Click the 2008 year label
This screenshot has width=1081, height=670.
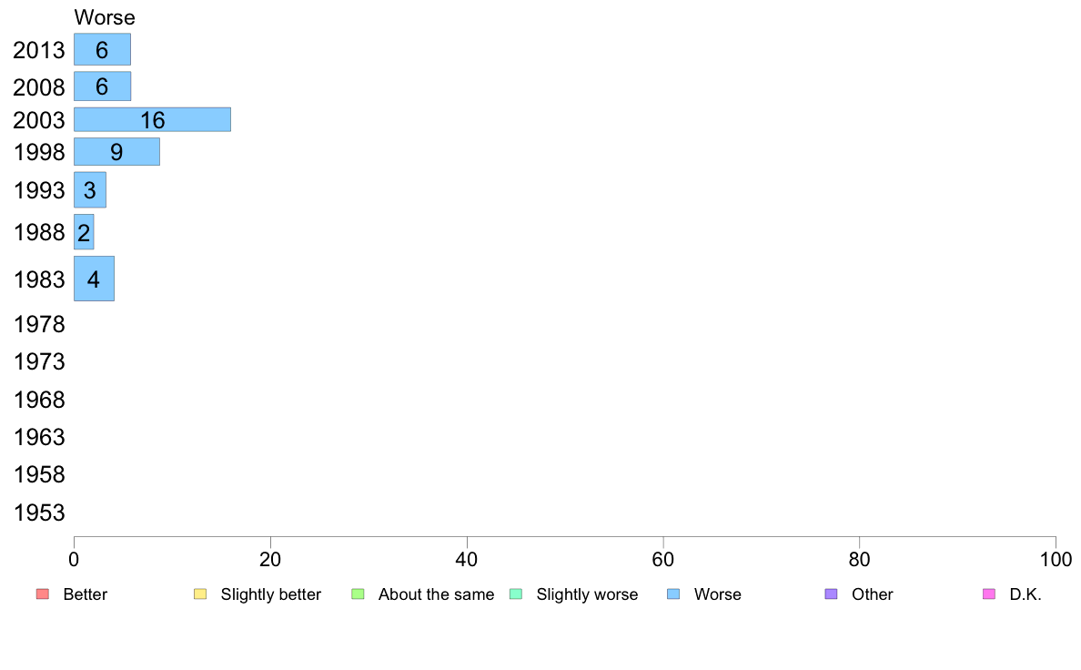38,87
